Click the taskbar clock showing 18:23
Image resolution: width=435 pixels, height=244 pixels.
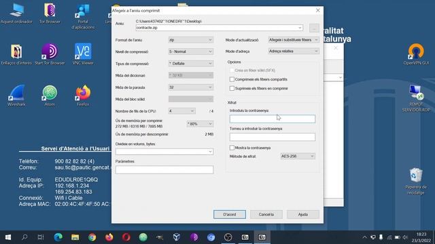pos(421,237)
